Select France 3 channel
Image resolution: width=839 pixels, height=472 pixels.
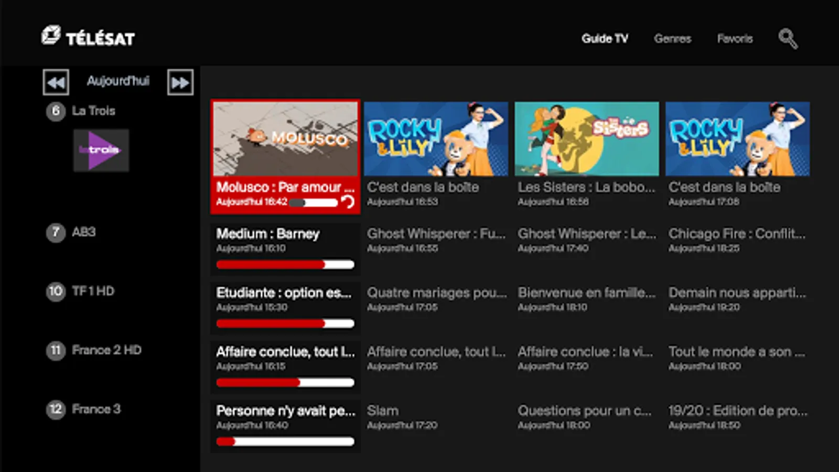(x=96, y=409)
